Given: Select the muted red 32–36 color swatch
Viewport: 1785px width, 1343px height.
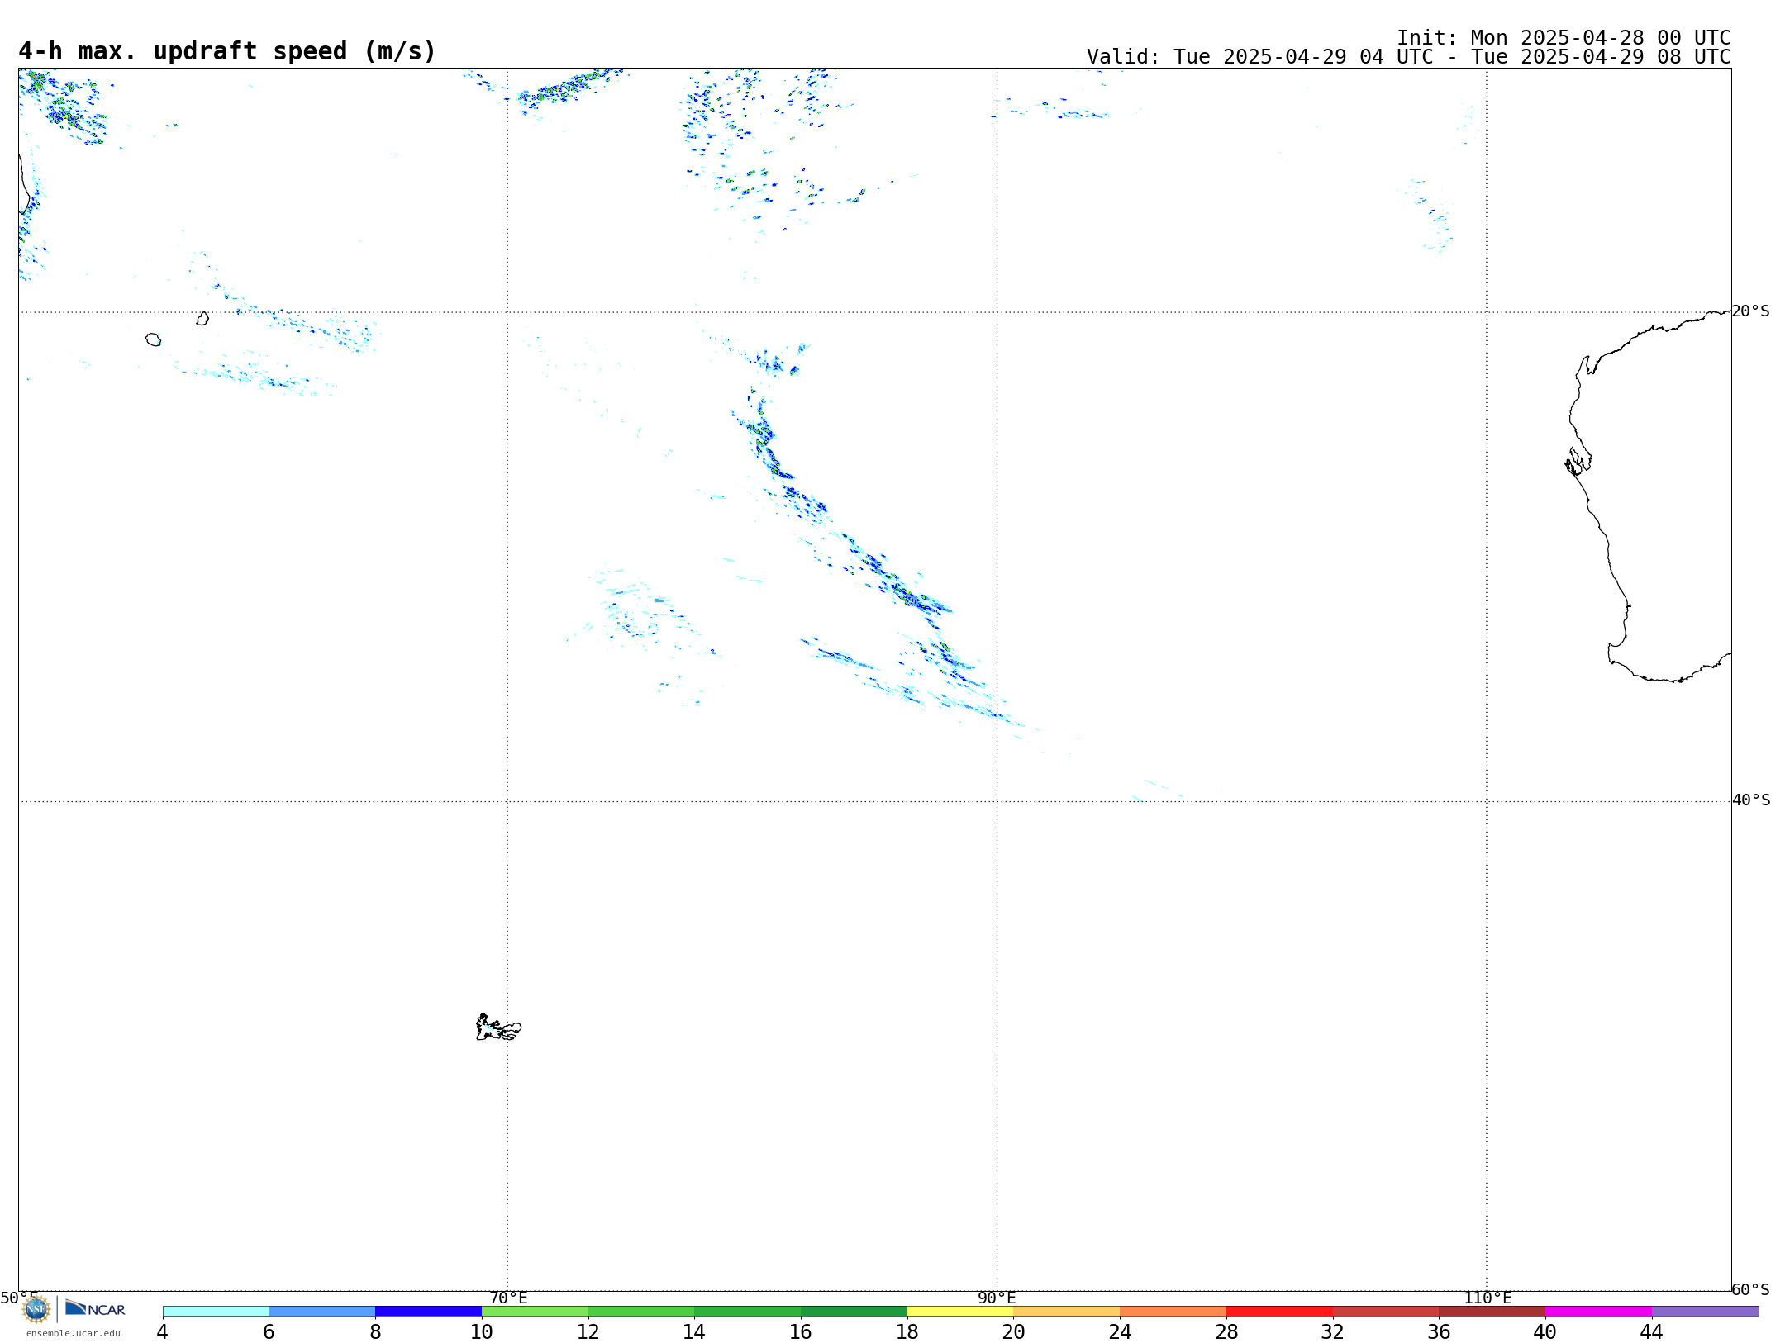Looking at the screenshot, I should [x=1386, y=1312].
